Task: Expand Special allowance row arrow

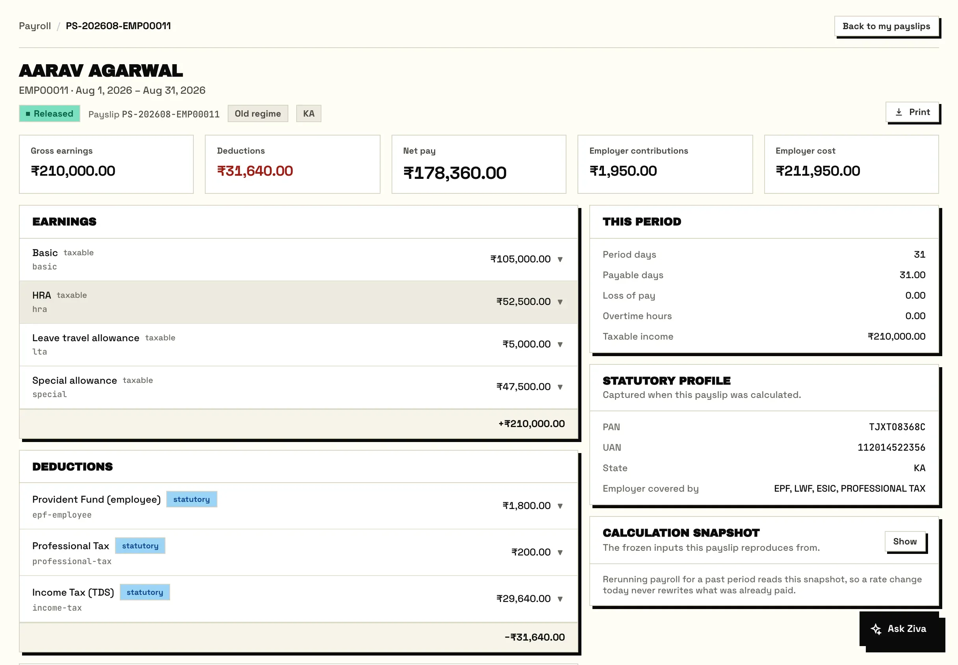Action: (560, 386)
